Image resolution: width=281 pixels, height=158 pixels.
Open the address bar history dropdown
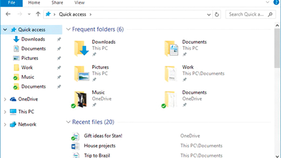click(210, 14)
